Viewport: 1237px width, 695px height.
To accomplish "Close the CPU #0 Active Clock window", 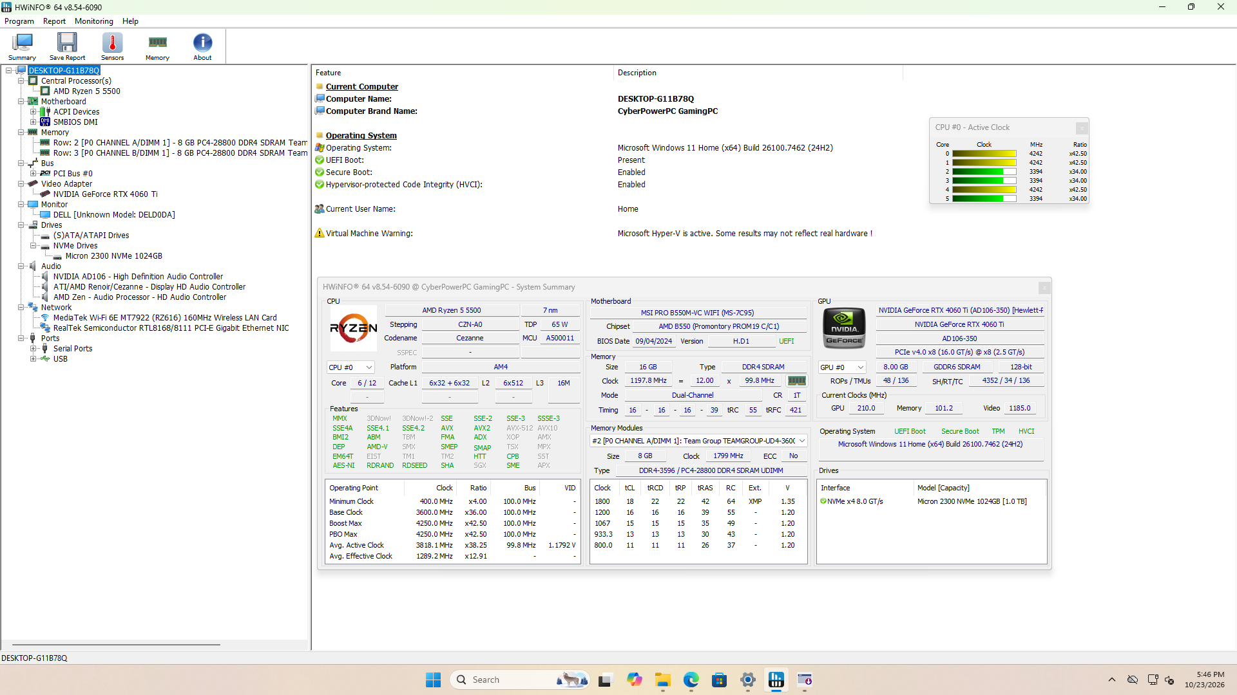I will (x=1082, y=127).
